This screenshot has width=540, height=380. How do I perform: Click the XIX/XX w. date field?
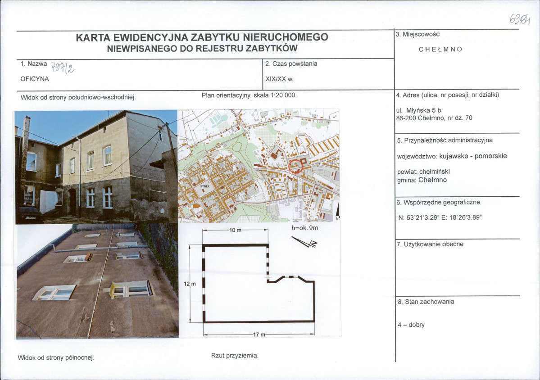[279, 79]
